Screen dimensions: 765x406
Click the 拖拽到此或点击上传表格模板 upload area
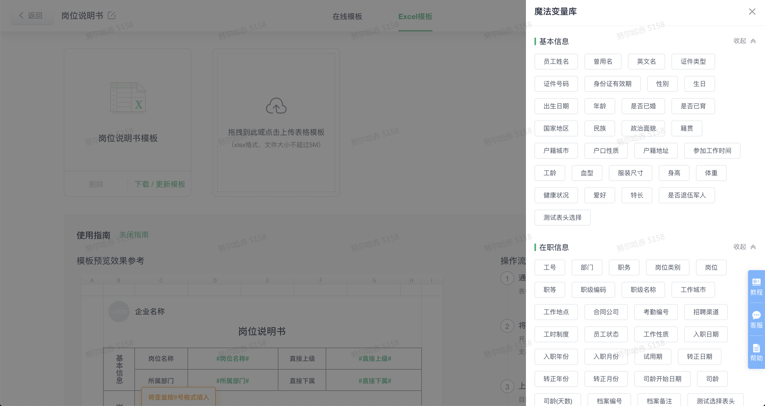tap(276, 123)
